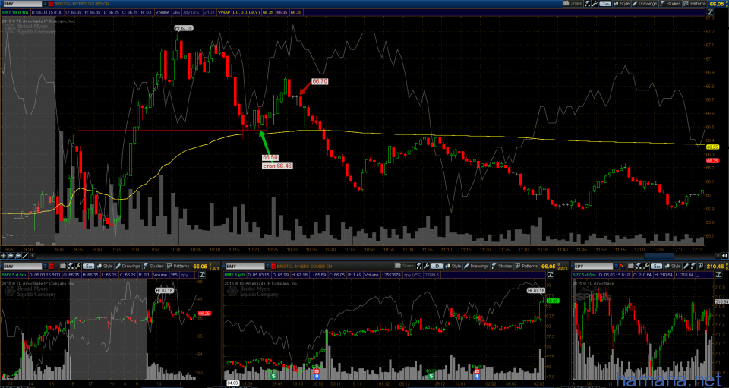Screen dimensions: 729x388
Task: Click red linking indicator next to main symbol field
Action: point(51,3)
